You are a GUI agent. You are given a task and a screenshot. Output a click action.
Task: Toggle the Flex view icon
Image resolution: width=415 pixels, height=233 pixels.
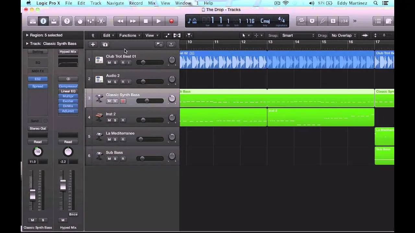tap(177, 35)
